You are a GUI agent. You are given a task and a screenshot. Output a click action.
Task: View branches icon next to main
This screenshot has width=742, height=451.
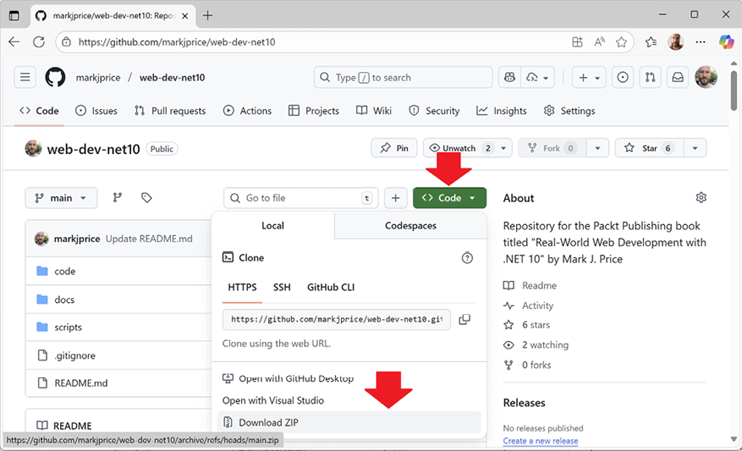(118, 197)
